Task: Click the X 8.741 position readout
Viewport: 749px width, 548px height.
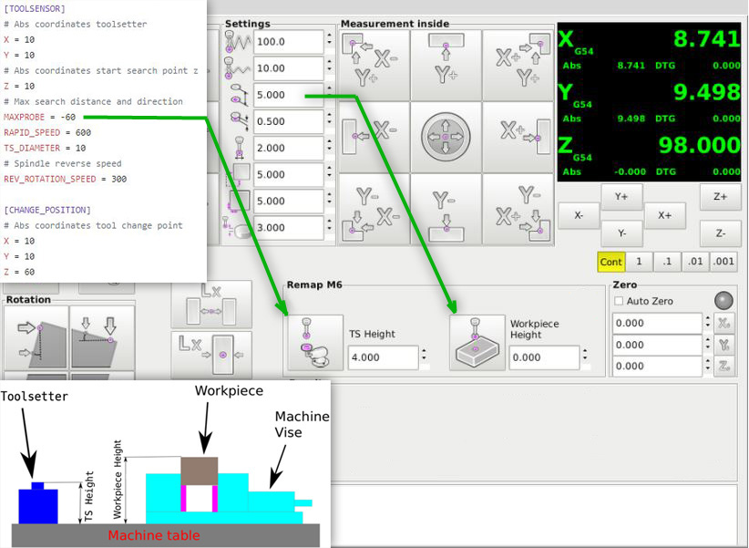Action: coord(707,38)
